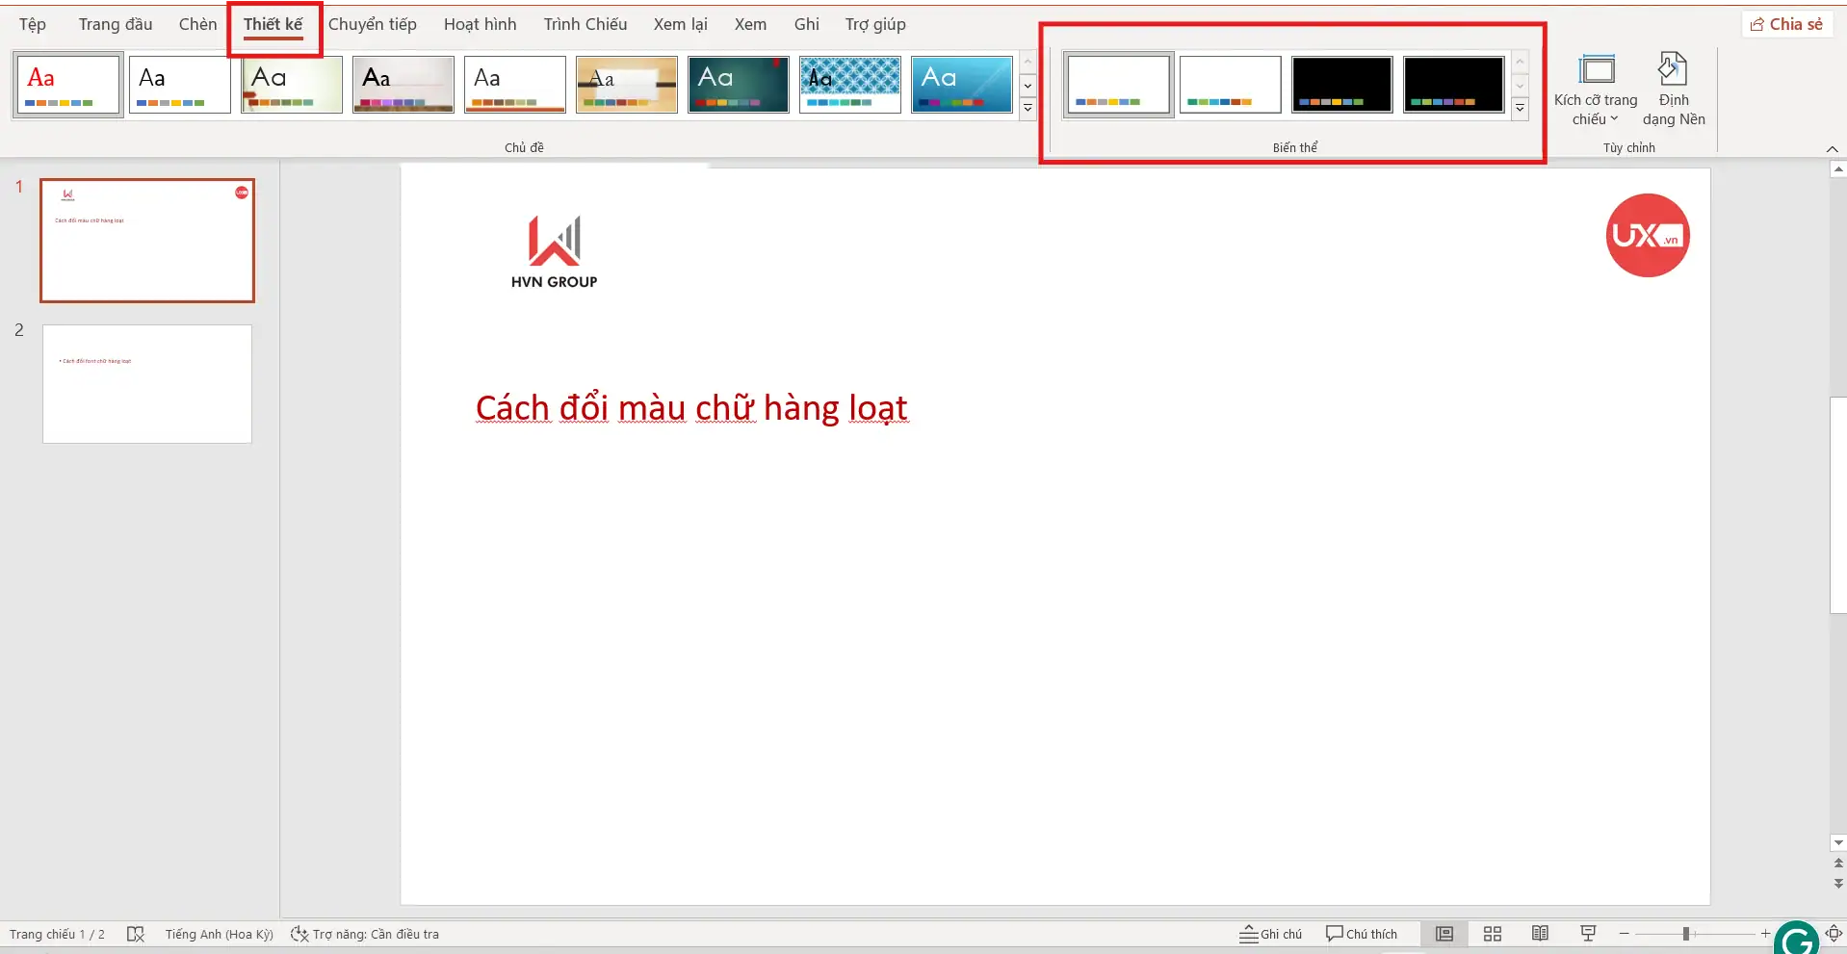Click the Chia sẻ button
The width and height of the screenshot is (1847, 954).
coord(1786,23)
